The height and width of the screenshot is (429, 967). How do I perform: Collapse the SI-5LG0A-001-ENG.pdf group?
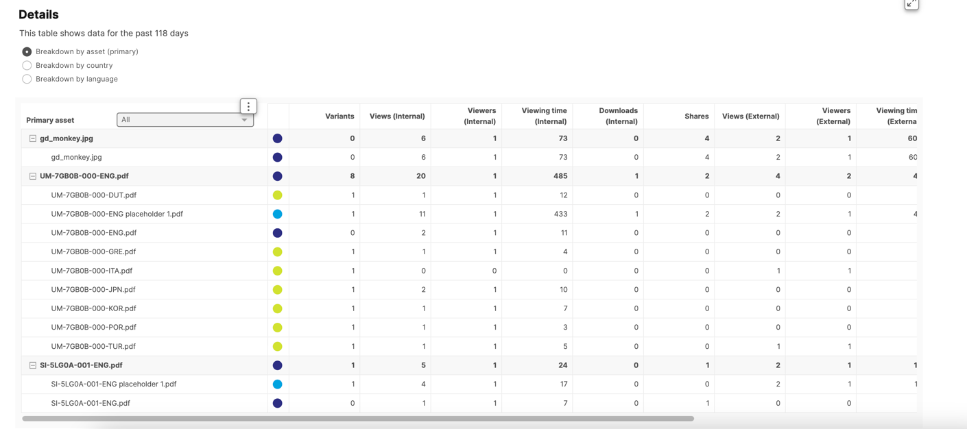tap(32, 365)
